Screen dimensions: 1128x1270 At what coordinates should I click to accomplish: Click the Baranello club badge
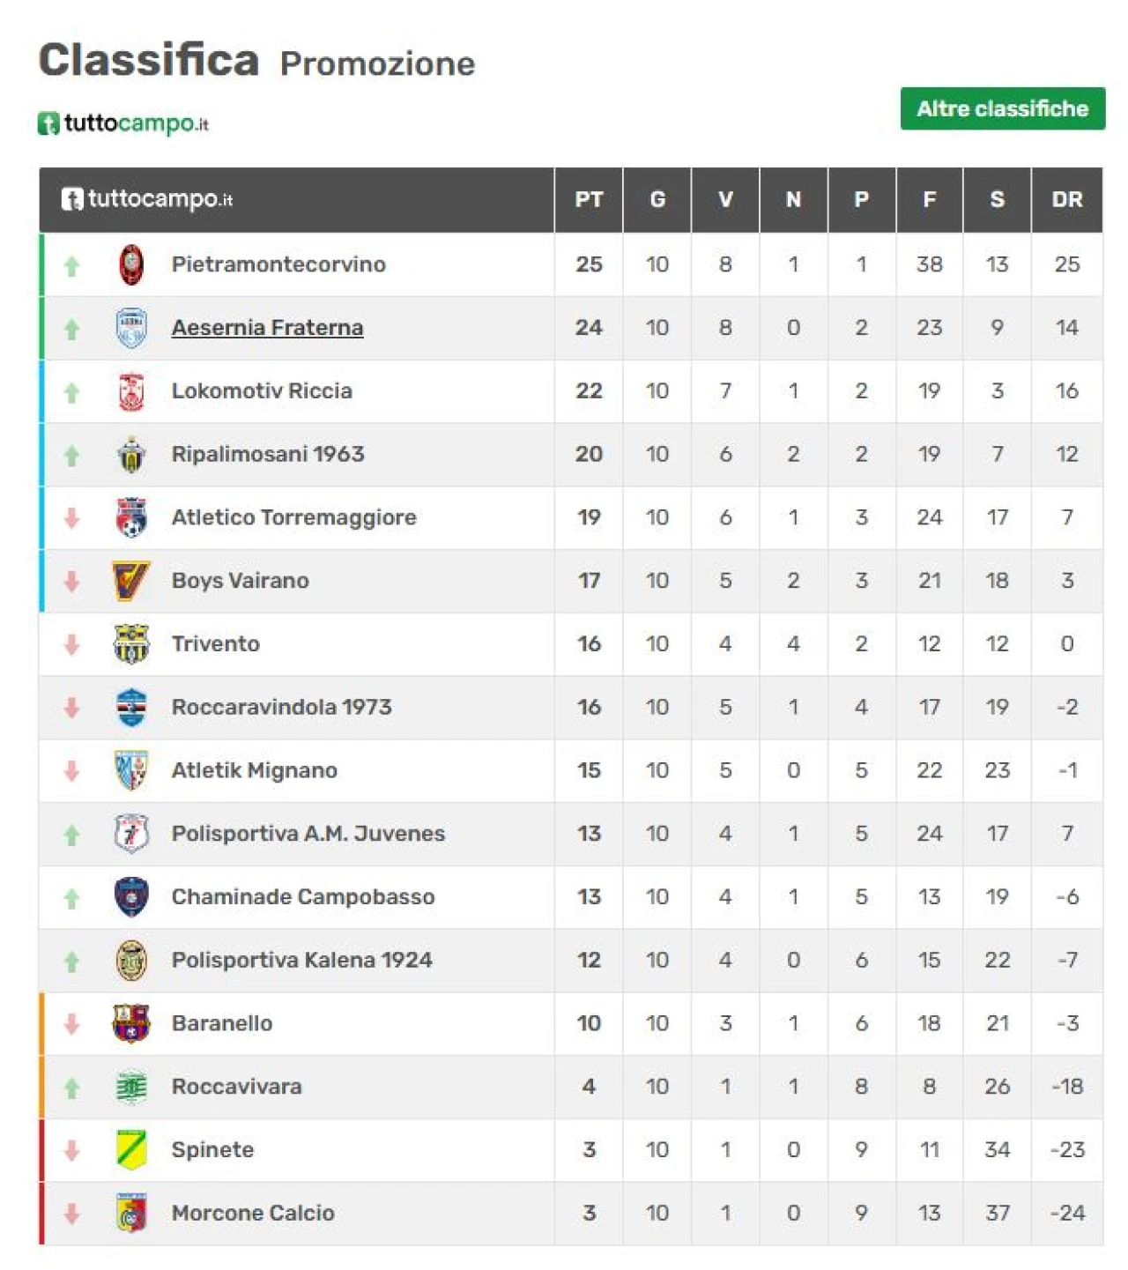point(131,1023)
